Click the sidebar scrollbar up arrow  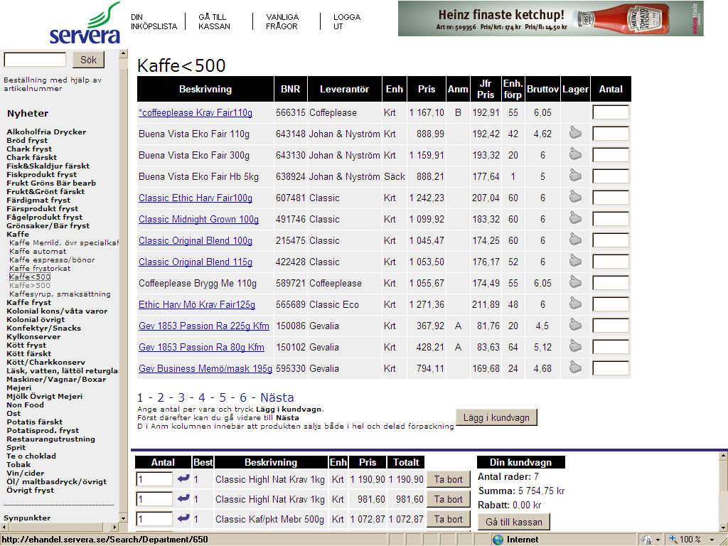pos(123,53)
